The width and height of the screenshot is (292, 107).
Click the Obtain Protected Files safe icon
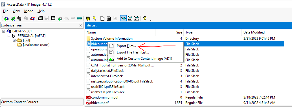[88, 18]
